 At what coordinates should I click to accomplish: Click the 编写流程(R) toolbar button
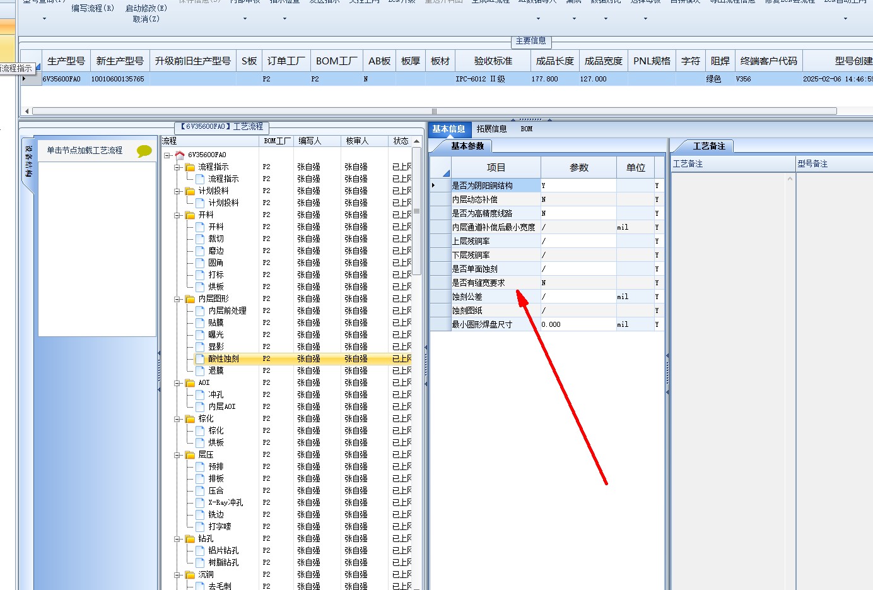(93, 8)
